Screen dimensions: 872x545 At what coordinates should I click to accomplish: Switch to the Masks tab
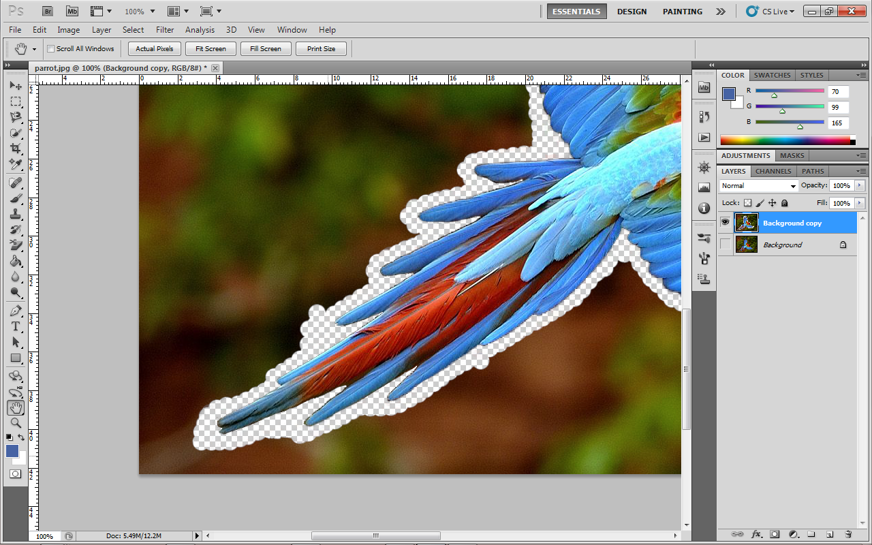coord(792,155)
